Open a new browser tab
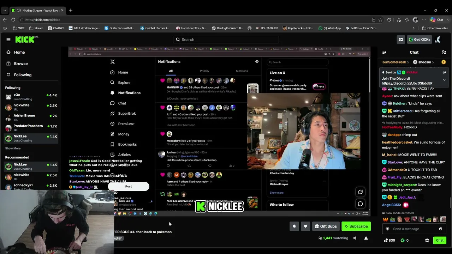Viewport: 452px width, 254px height. 71,11
